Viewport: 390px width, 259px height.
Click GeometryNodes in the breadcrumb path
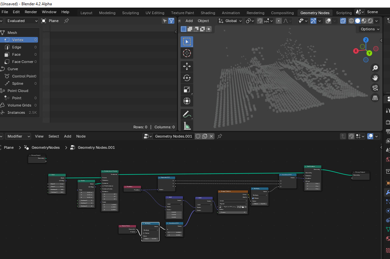click(46, 147)
